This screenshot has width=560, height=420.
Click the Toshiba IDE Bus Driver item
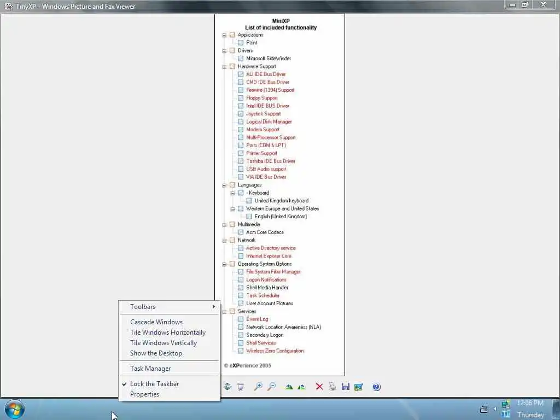coord(271,161)
